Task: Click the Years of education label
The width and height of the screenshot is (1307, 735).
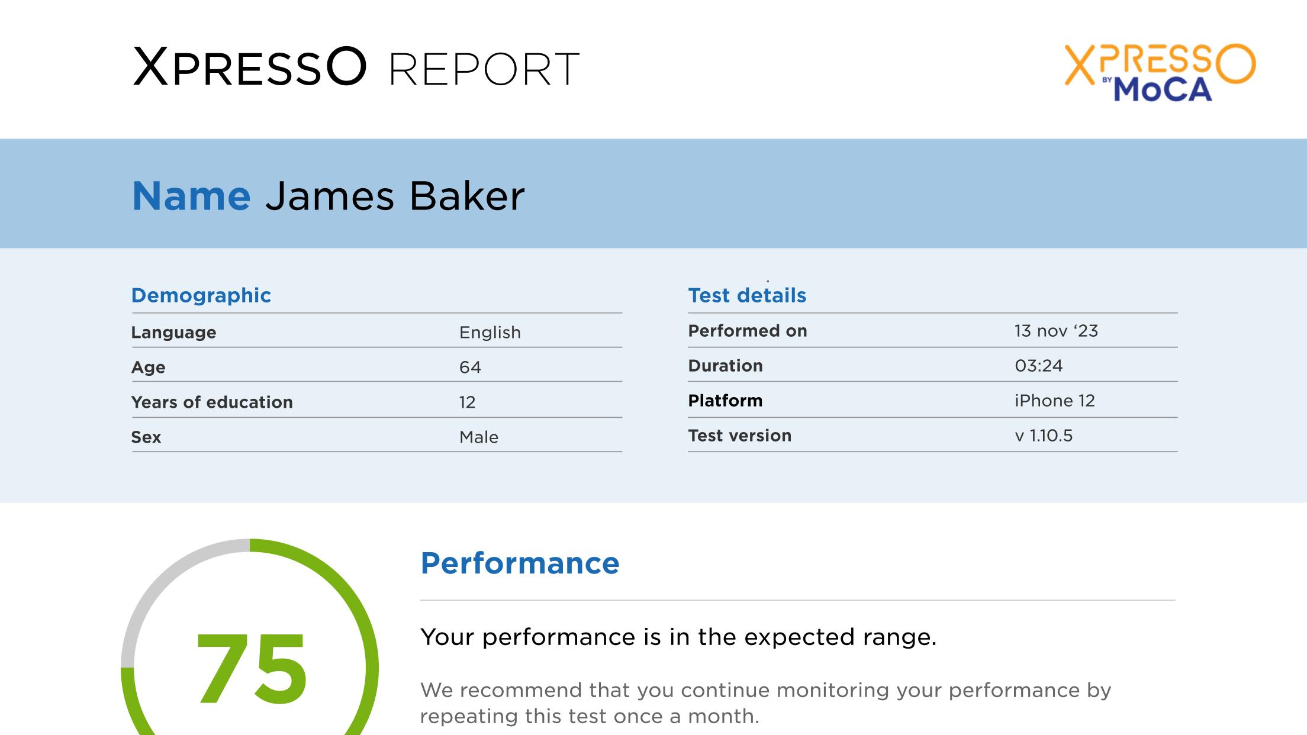Action: [x=212, y=402]
